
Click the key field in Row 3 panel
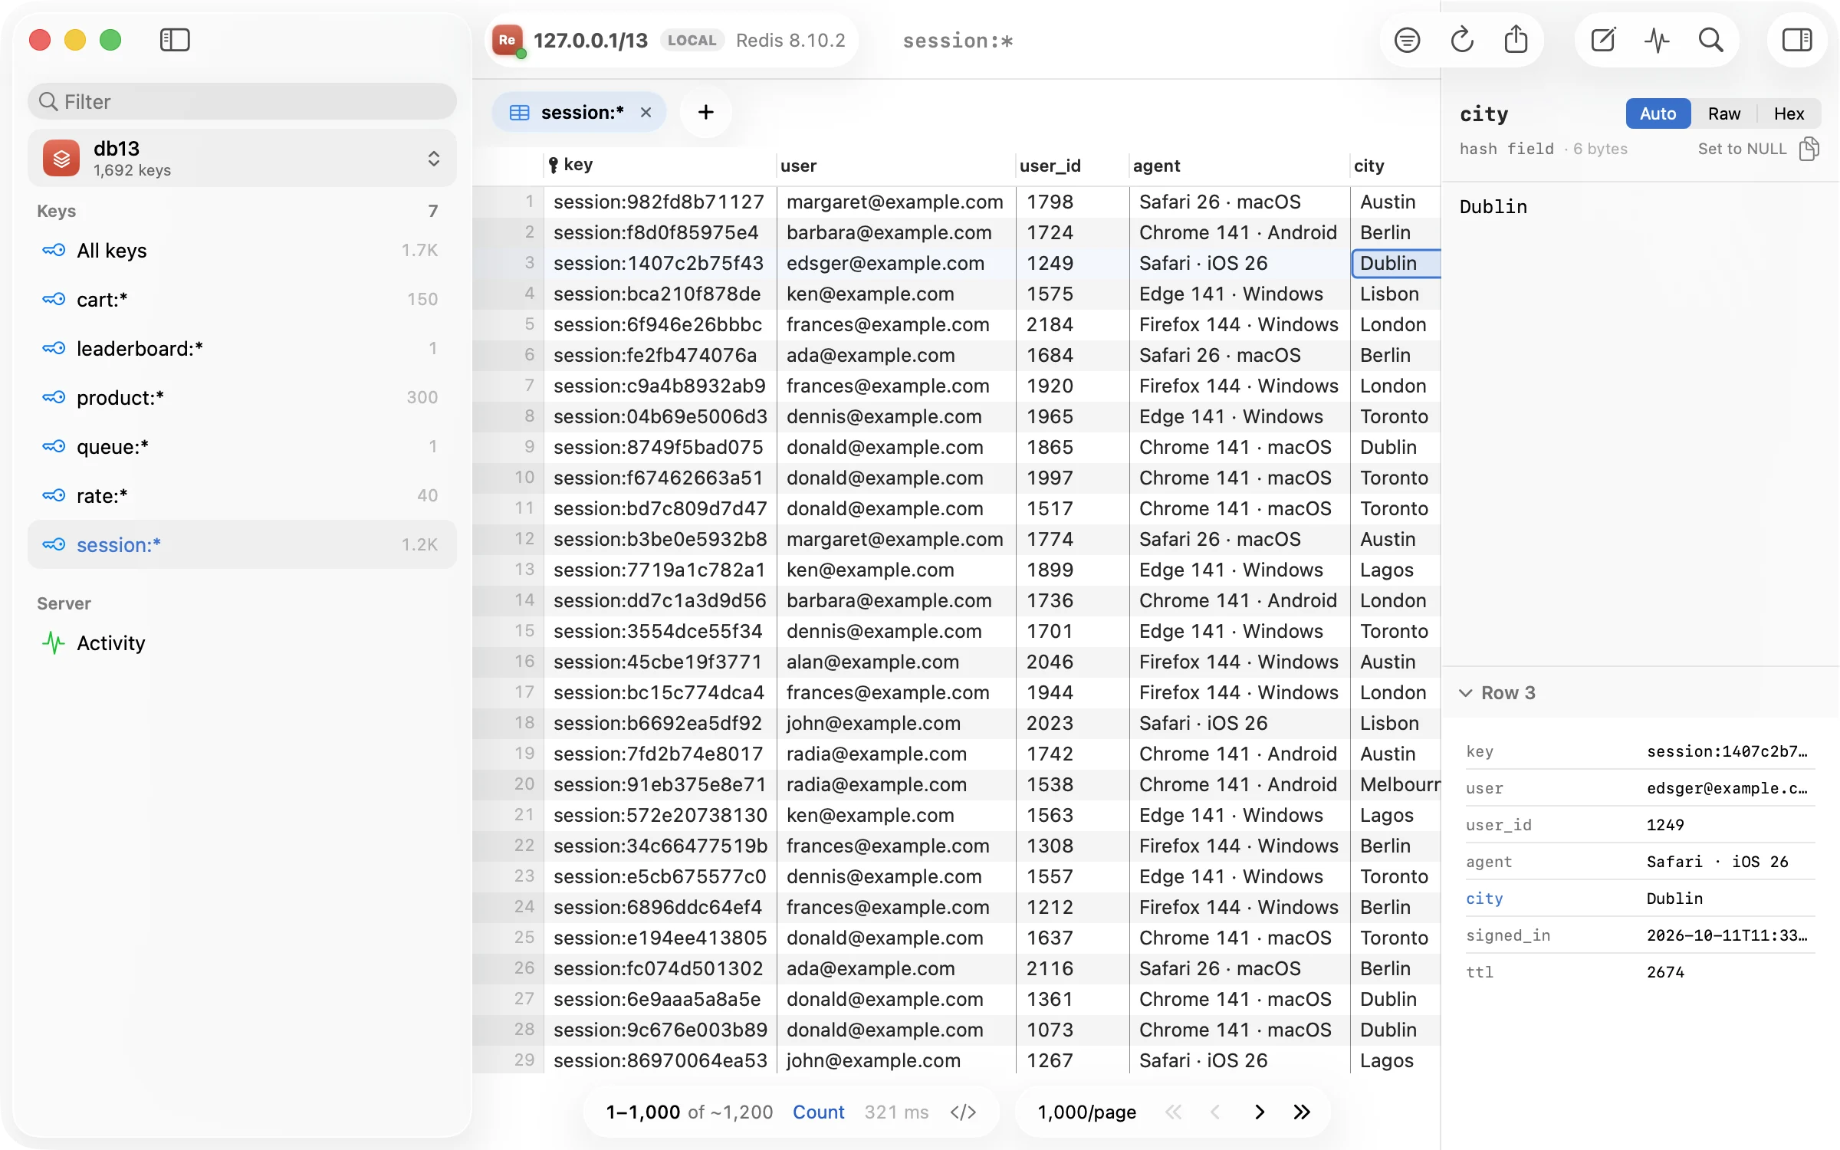(1640, 751)
